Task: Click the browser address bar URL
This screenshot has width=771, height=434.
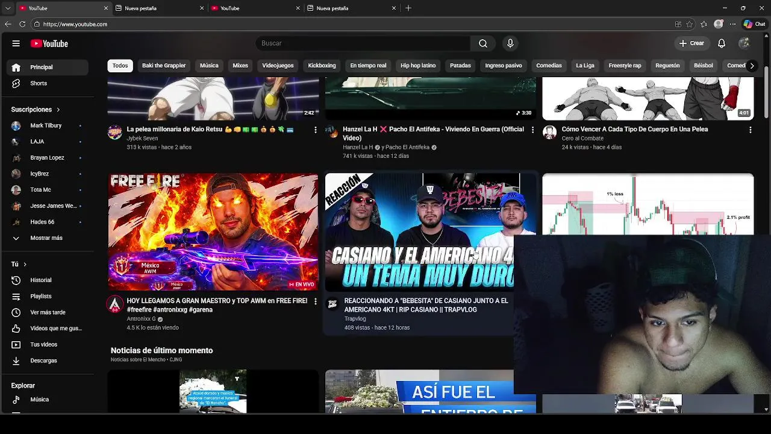Action: click(x=75, y=24)
